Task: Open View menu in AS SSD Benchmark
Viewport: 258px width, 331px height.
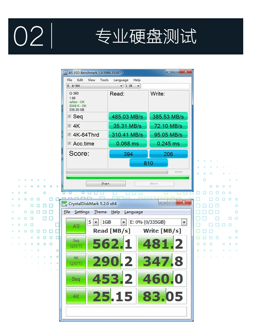Action: pyautogui.click(x=92, y=80)
